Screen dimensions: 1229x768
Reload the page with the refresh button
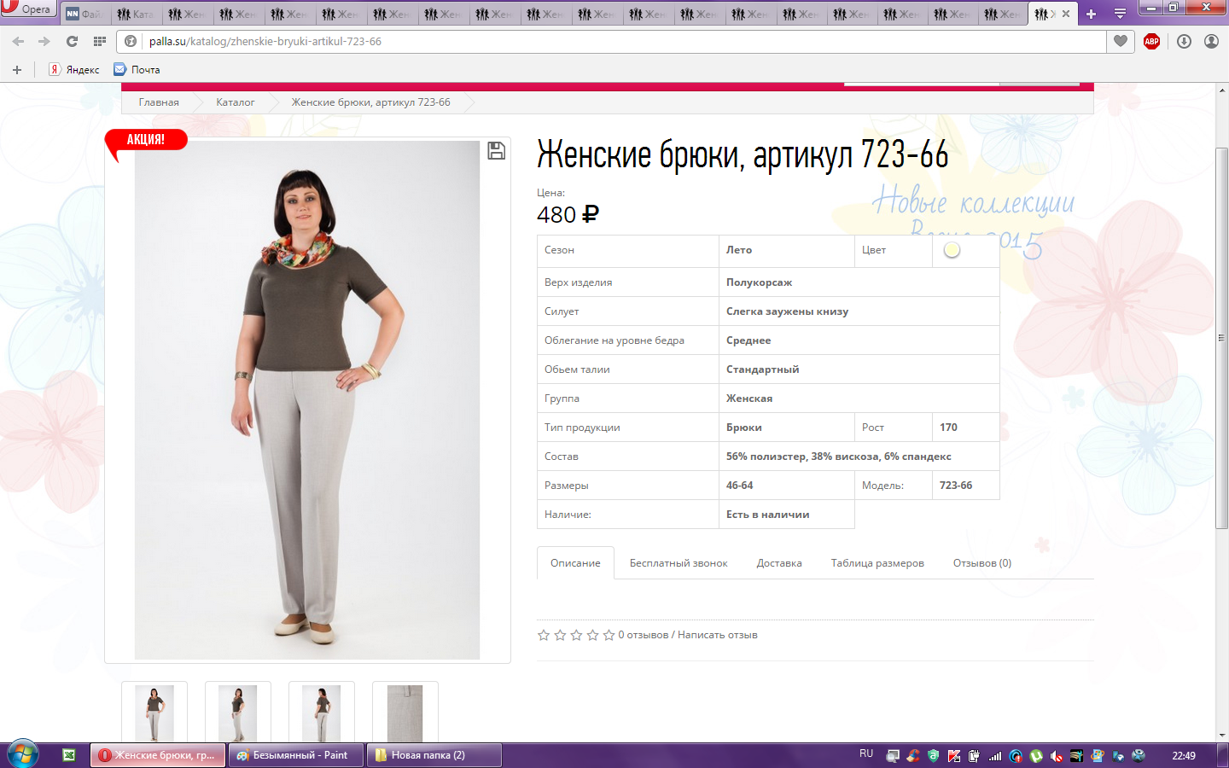72,41
